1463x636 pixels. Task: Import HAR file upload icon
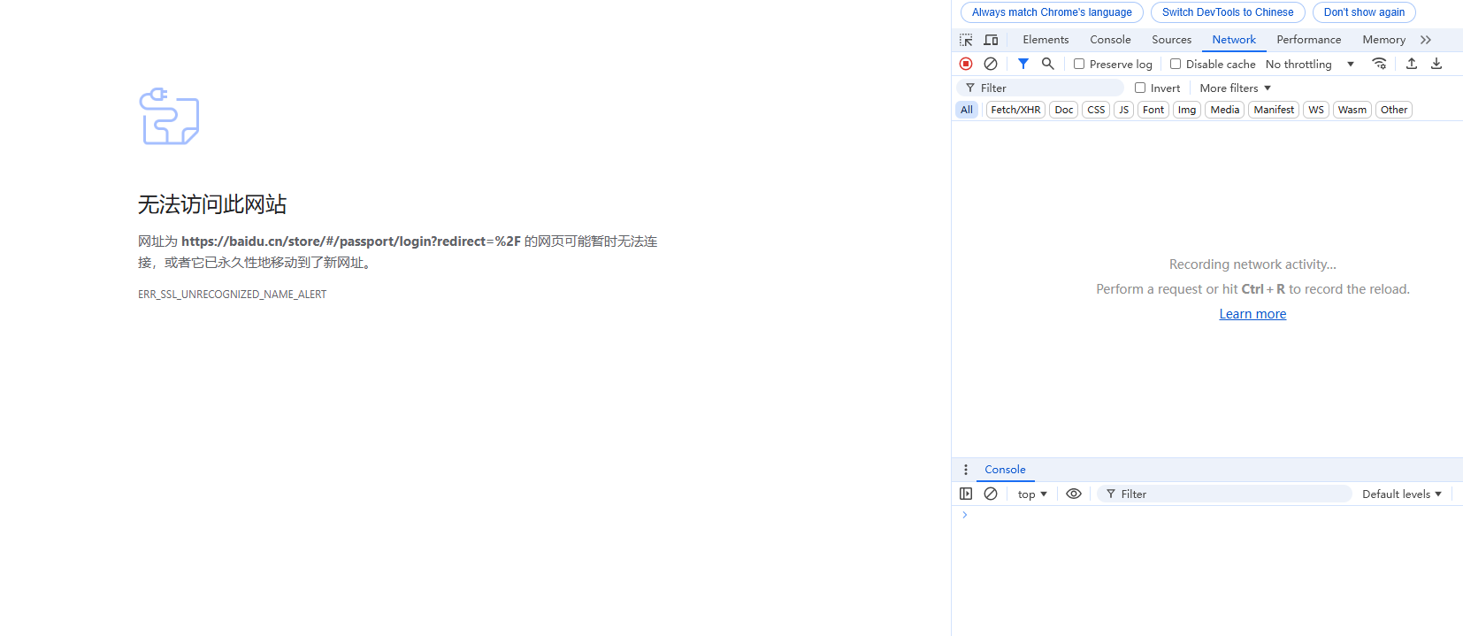pyautogui.click(x=1412, y=64)
